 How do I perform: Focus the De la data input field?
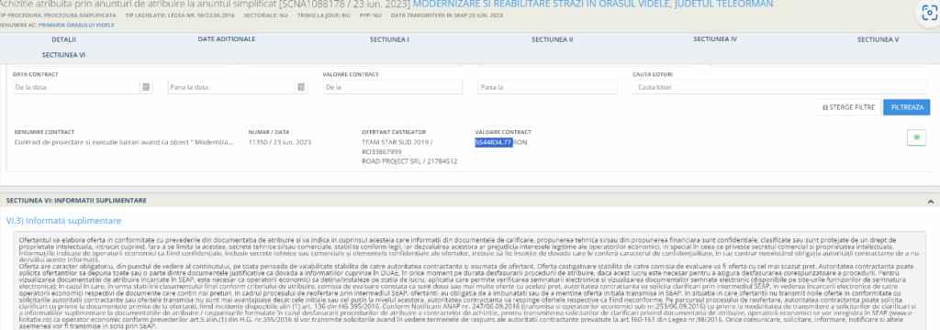pos(76,87)
